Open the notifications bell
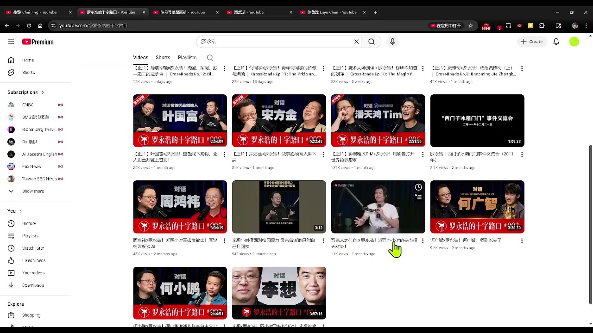 pyautogui.click(x=556, y=42)
